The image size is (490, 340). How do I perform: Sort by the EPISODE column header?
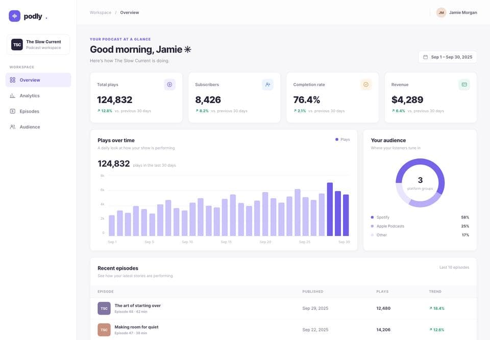(106, 292)
